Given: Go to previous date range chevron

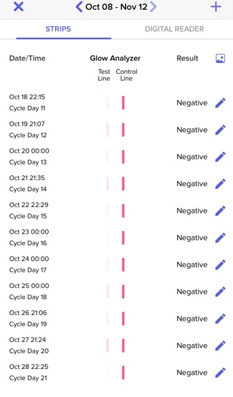Looking at the screenshot, I should tap(79, 7).
